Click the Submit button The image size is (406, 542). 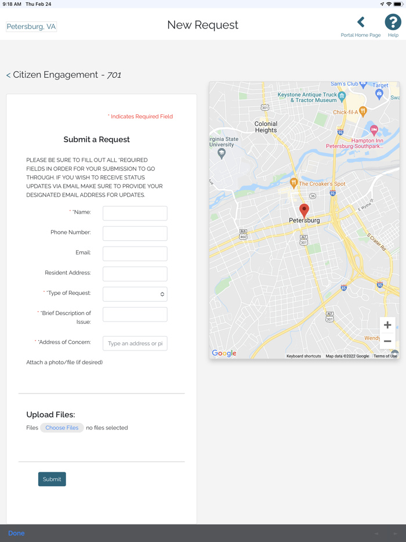click(x=52, y=479)
